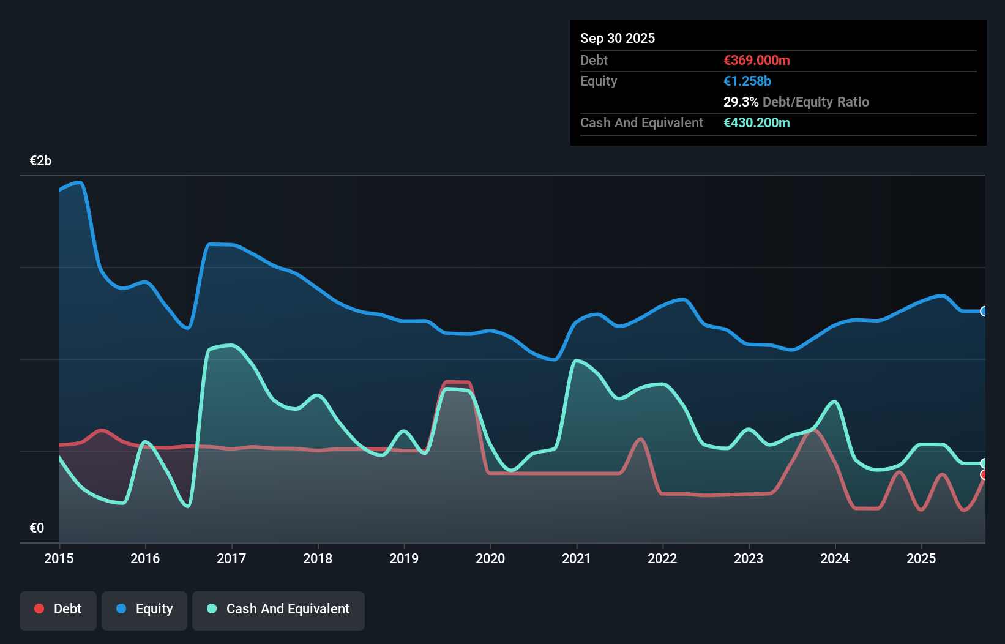Click the 29.3% Debt/Equity Ratio text

(x=796, y=102)
